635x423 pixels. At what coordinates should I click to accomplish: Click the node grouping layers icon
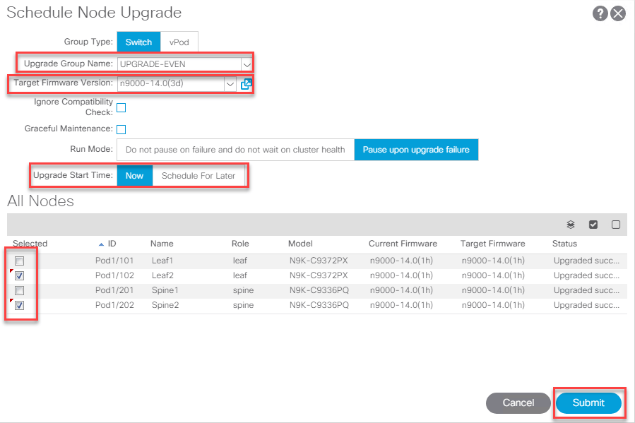pyautogui.click(x=571, y=225)
